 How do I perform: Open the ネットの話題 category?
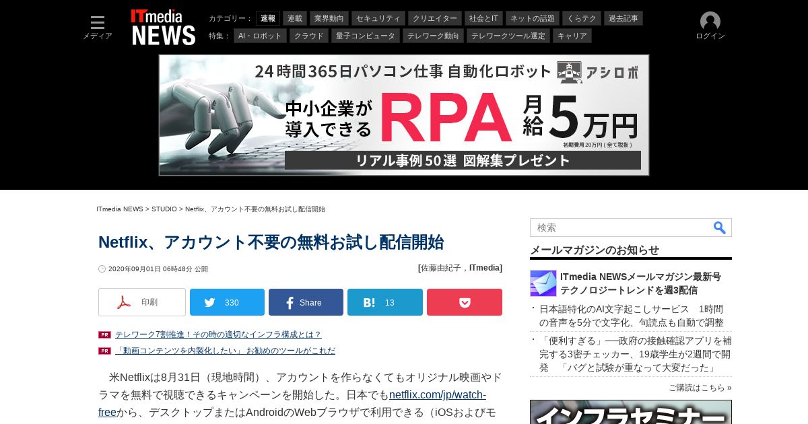click(533, 18)
